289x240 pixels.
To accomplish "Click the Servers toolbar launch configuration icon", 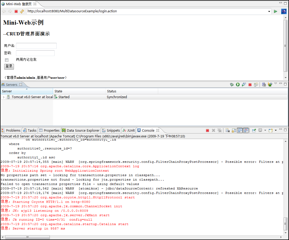I will pyautogui.click(x=270, y=85).
